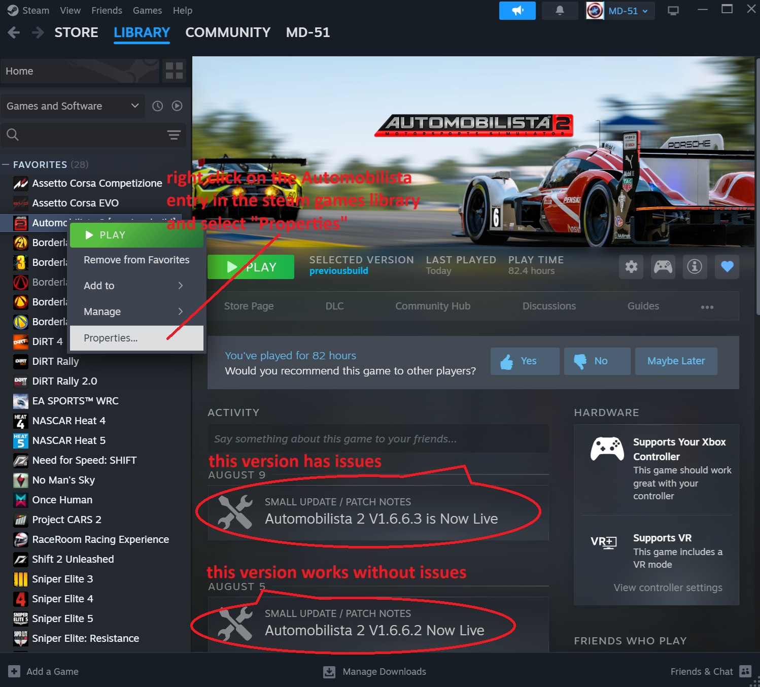Select Project CARS 2 game icon
This screenshot has width=760, height=687.
click(20, 520)
